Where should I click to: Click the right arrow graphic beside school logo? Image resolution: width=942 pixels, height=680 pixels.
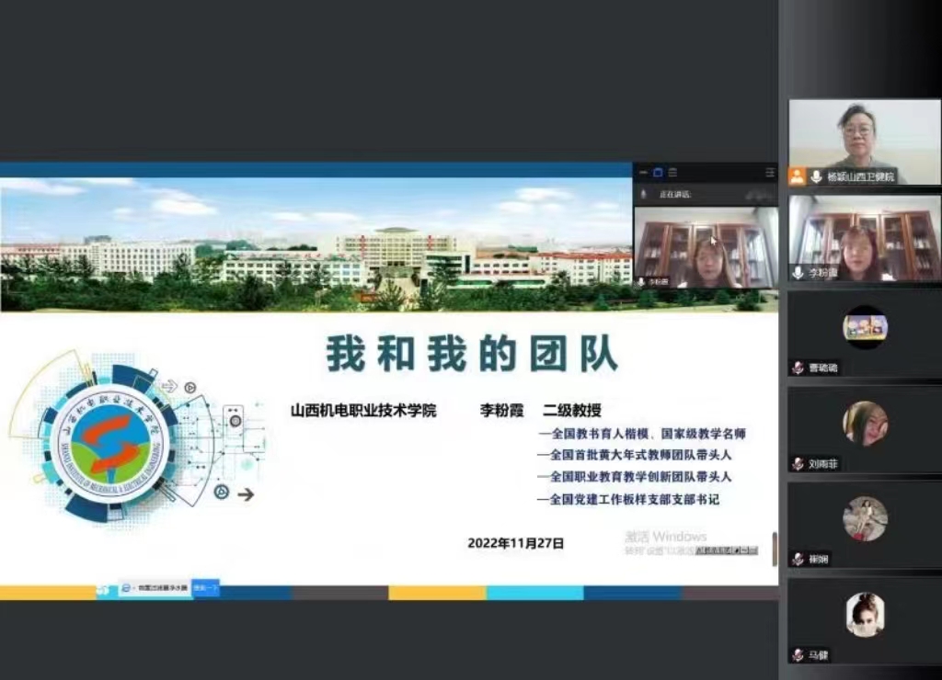[246, 494]
